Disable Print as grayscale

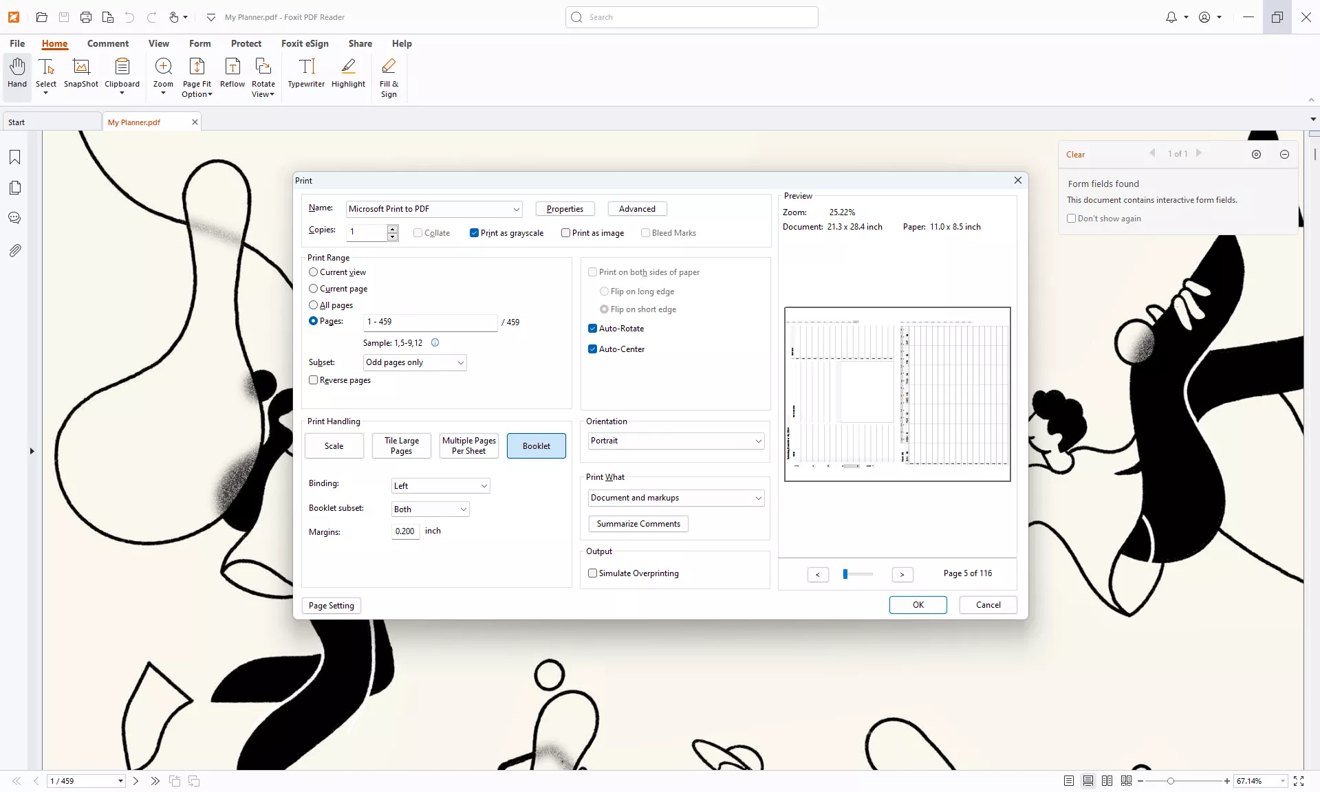point(474,233)
